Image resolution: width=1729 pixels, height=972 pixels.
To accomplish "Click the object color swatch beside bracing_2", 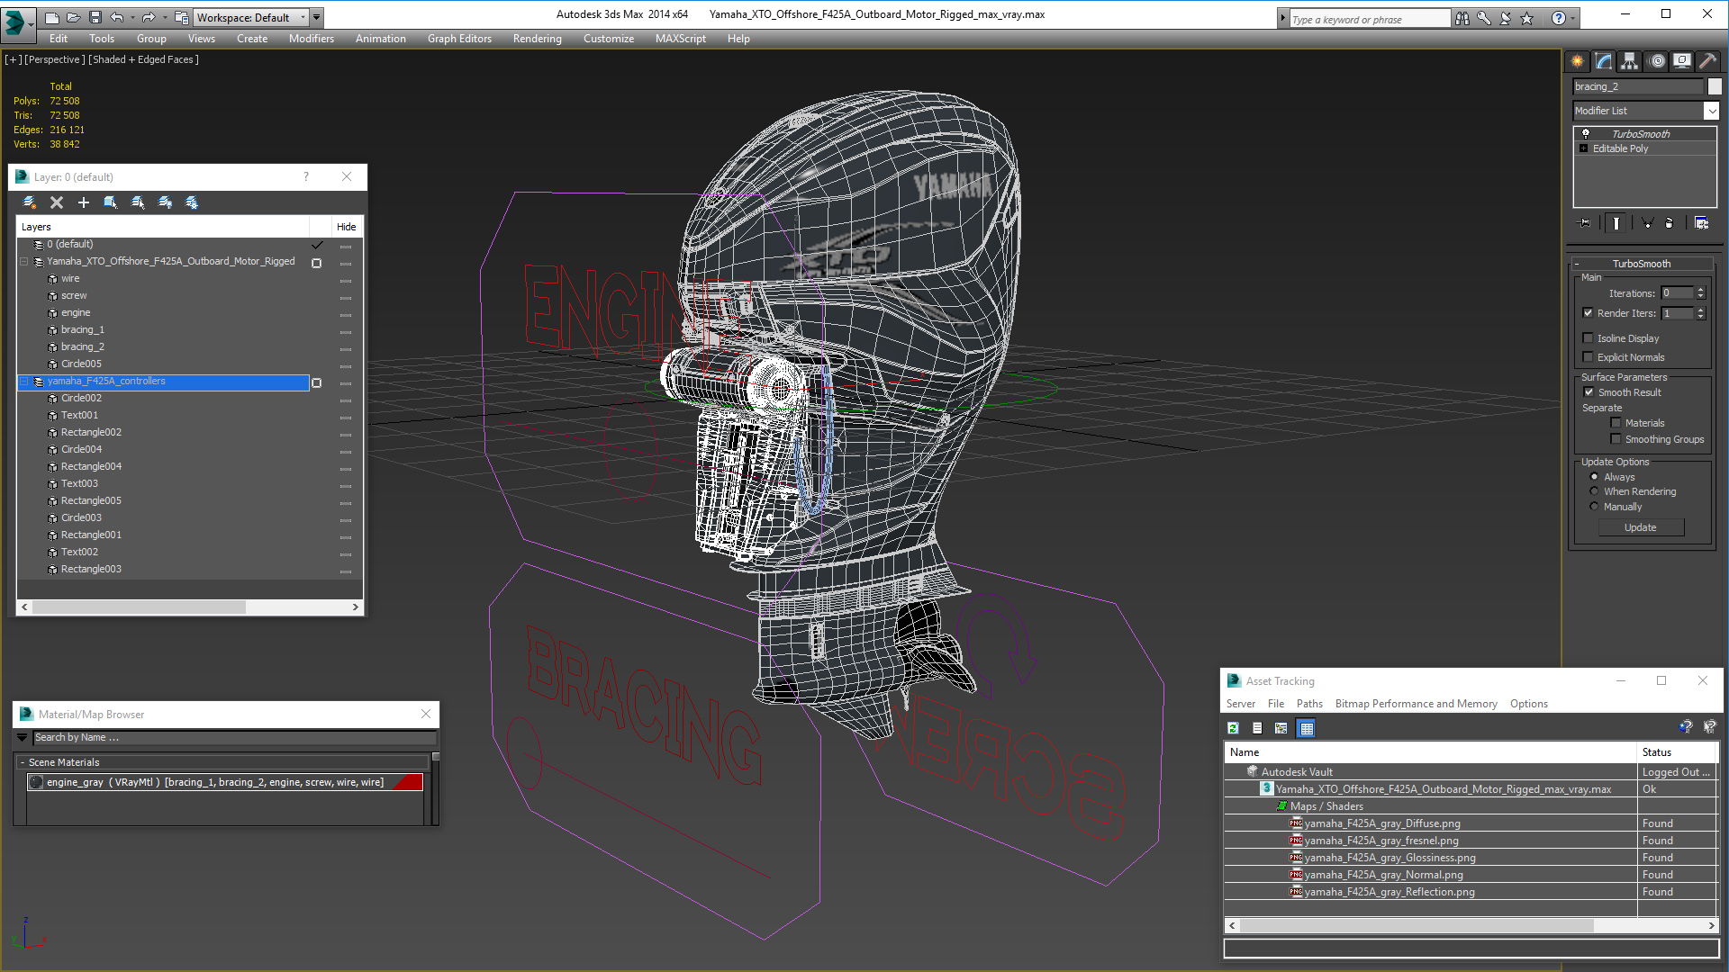I will tap(1715, 86).
